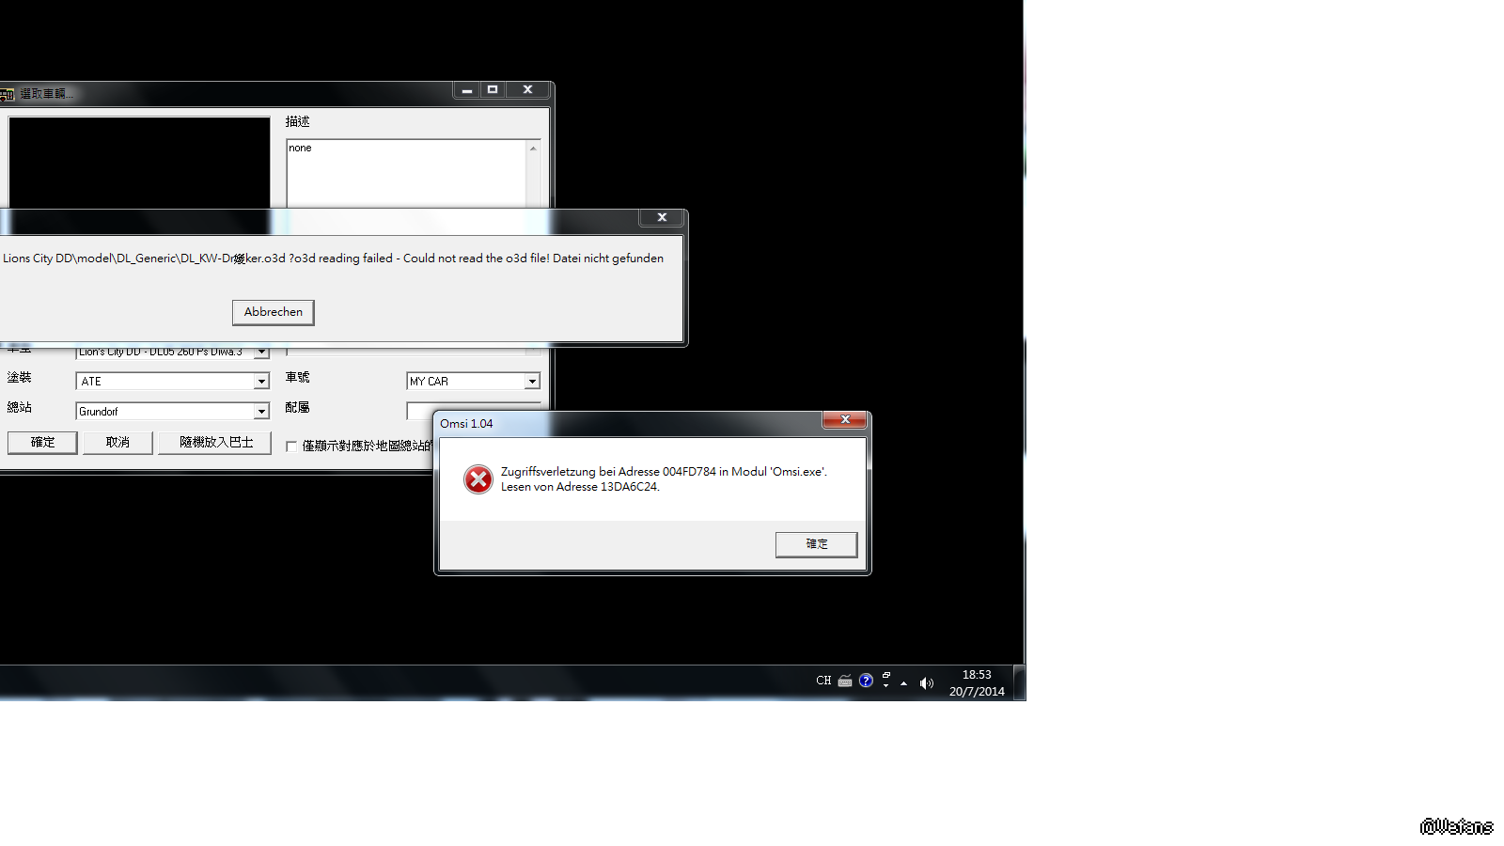Image resolution: width=1504 pixels, height=846 pixels.
Task: Click the red error icon in Omsi dialog
Action: click(x=478, y=479)
